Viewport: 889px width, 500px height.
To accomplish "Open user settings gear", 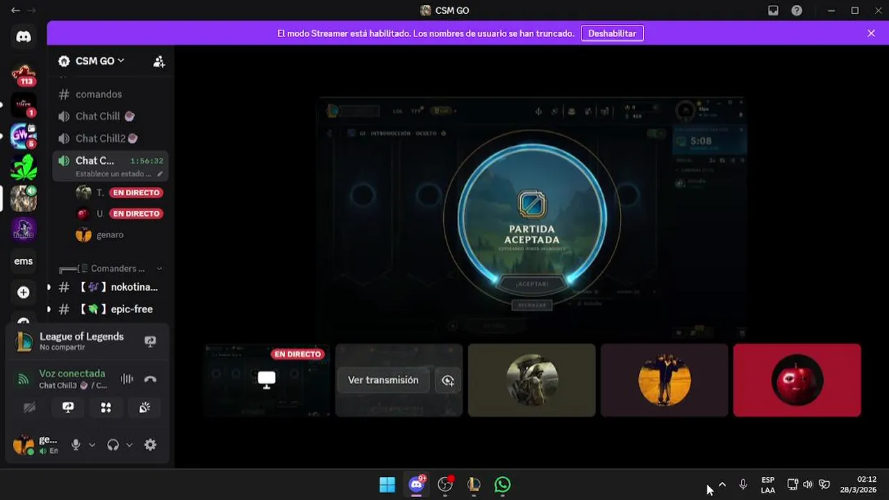I will point(150,445).
